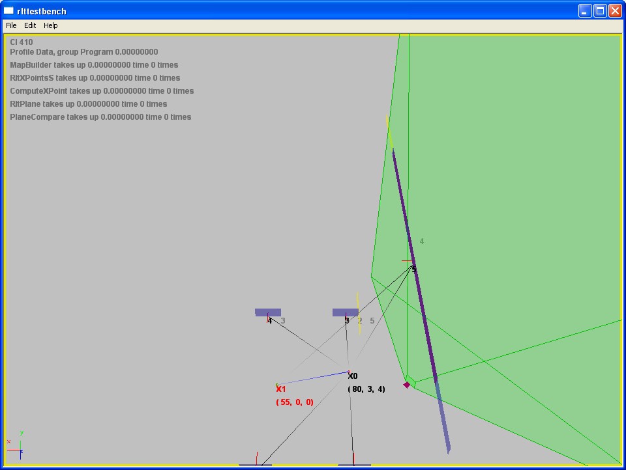This screenshot has height=470, width=626.
Task: Select the purple block above node 4
Action: 268,312
